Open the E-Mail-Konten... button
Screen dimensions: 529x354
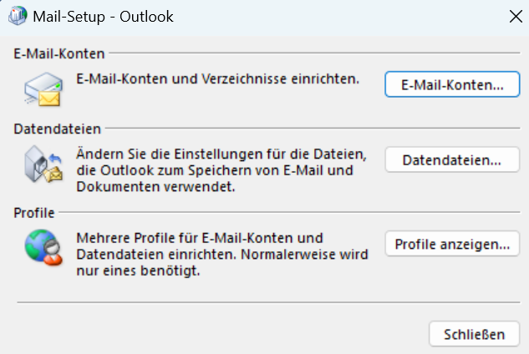pos(452,85)
